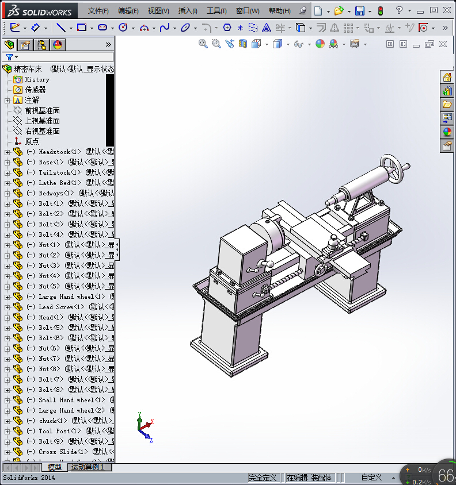Image resolution: width=456 pixels, height=485 pixels.
Task: Select the Tool Post<1> tree item
Action: coord(59,431)
